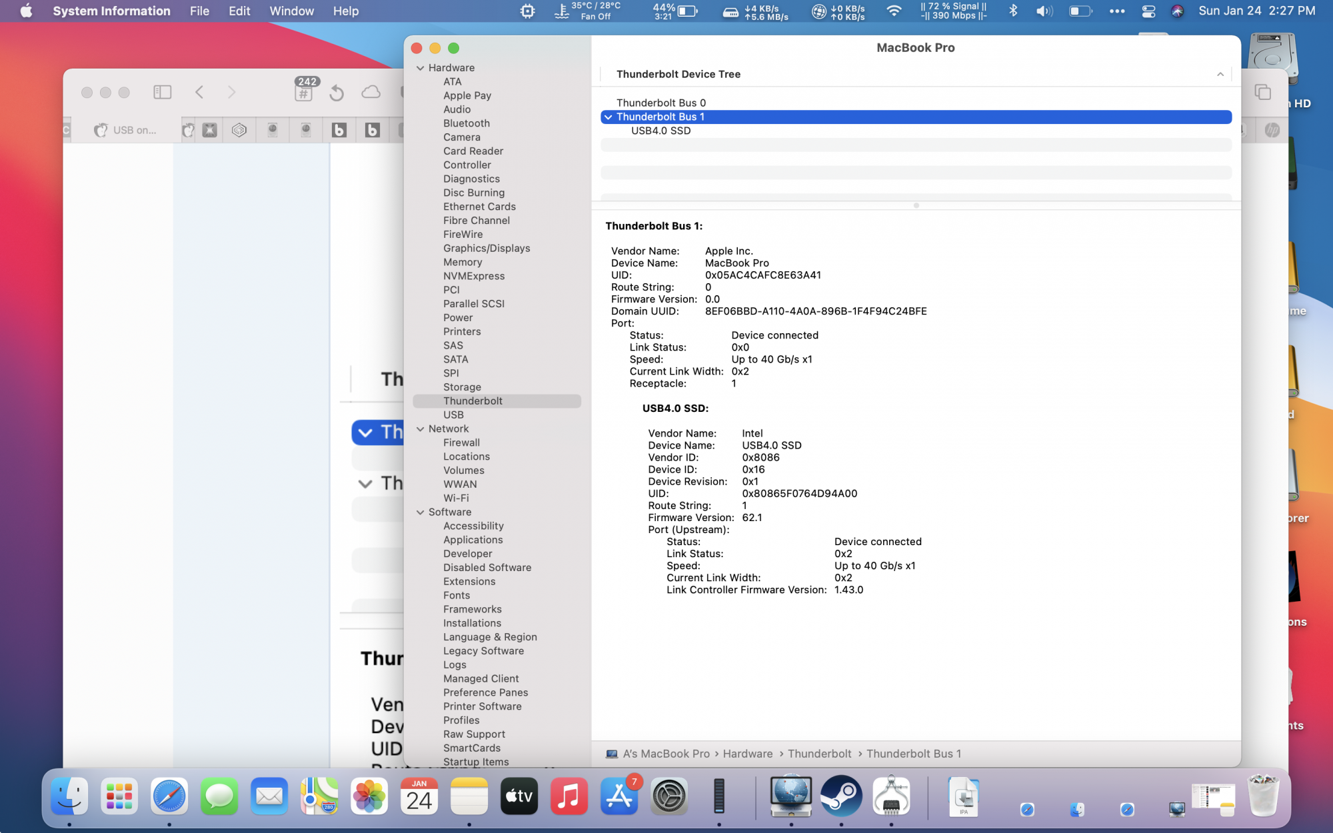Viewport: 1333px width, 833px height.
Task: Collapse the Thunderbolt Bus 1 tree row
Action: coord(608,117)
